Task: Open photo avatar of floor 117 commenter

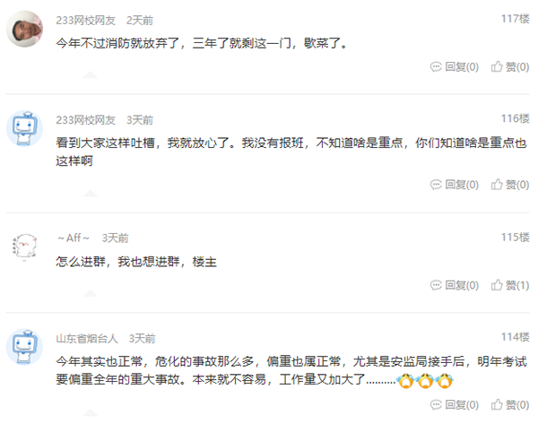Action: coord(24,29)
